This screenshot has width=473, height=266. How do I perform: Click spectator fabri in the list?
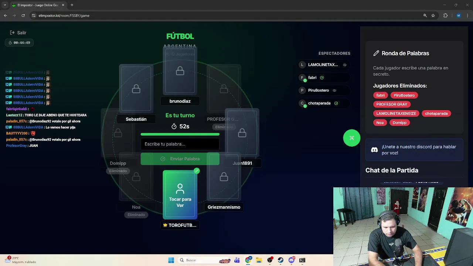click(x=324, y=78)
